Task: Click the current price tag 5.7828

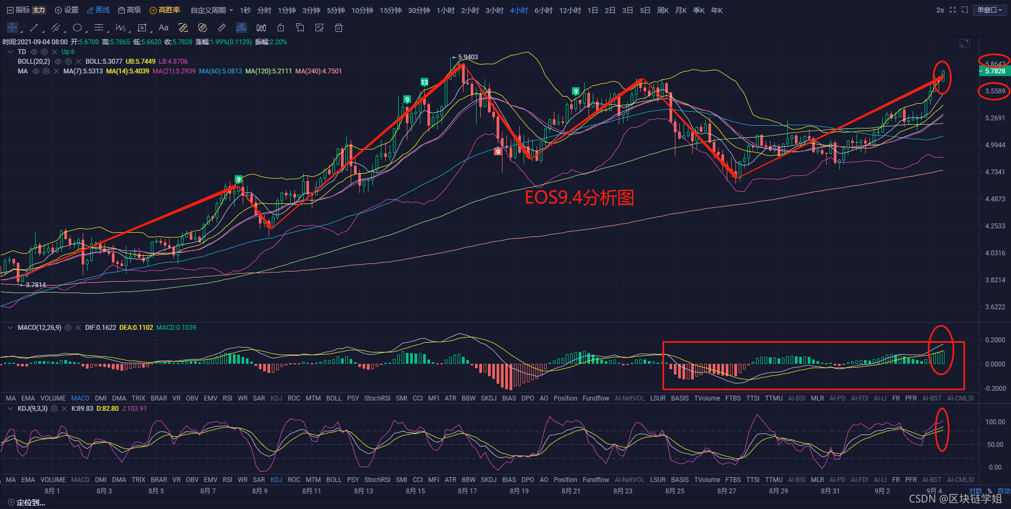Action: point(994,71)
